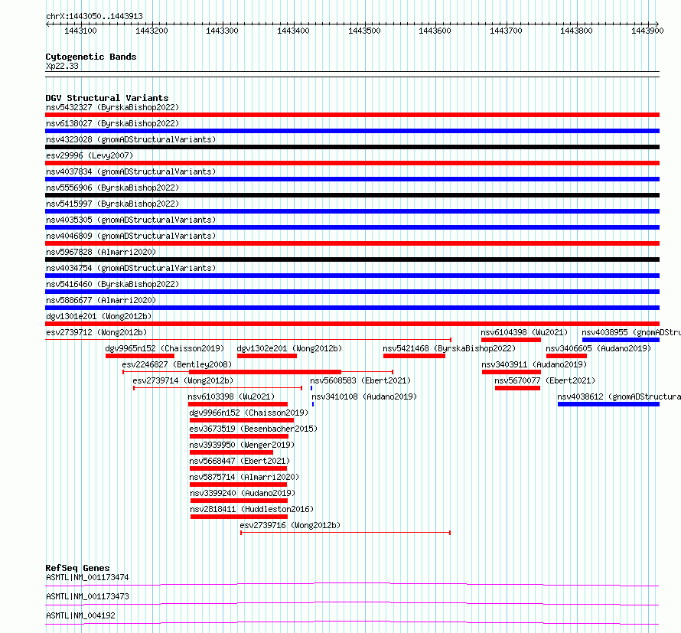Open nsv5886677 (Almarri2020) variant
Screen dimensions: 681x633
(101, 300)
